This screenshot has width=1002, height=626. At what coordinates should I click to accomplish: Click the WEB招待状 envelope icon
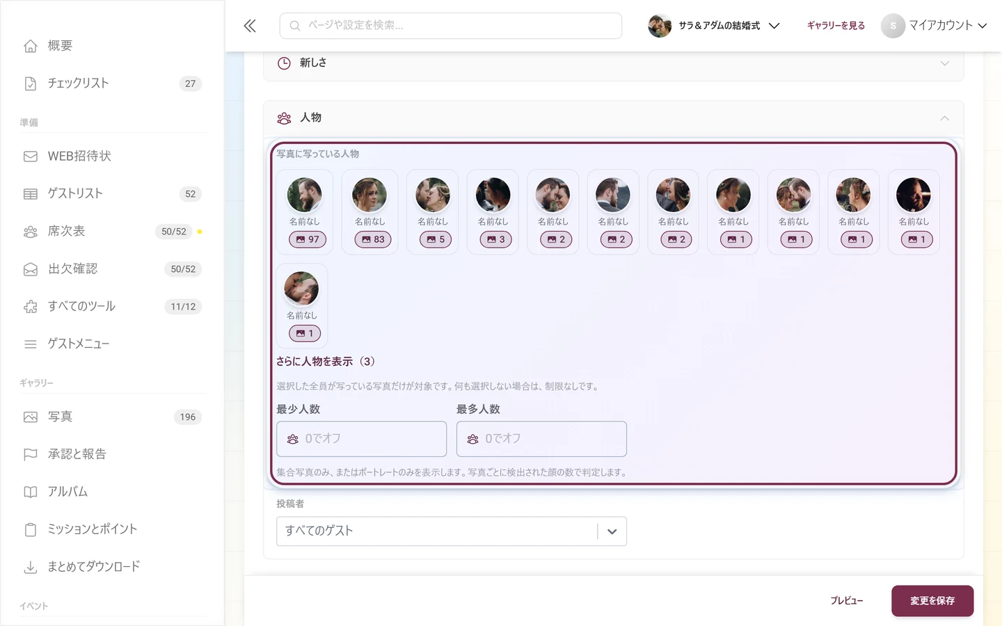[x=31, y=156]
